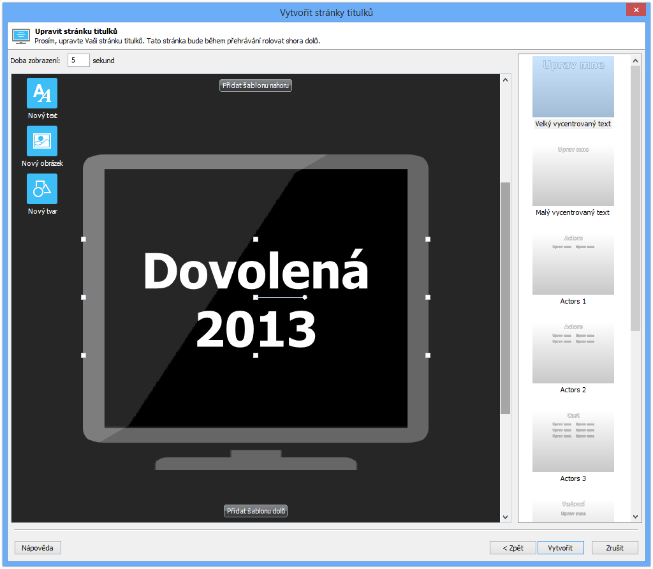
Task: Click the canvas vertical scrollbar thumb
Action: coord(505,298)
